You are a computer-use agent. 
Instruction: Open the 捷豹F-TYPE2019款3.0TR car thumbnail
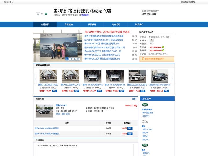[x=115, y=76]
